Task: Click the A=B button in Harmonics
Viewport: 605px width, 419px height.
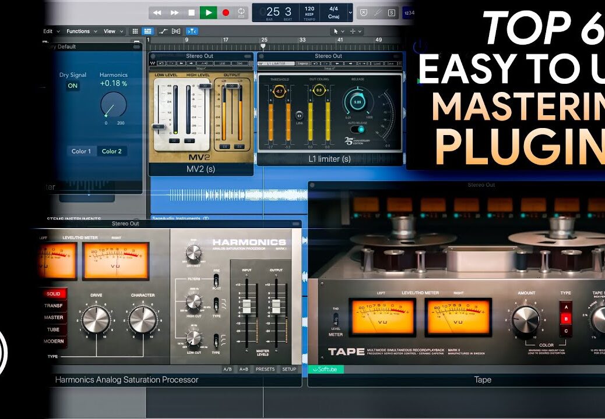Action: coord(244,369)
